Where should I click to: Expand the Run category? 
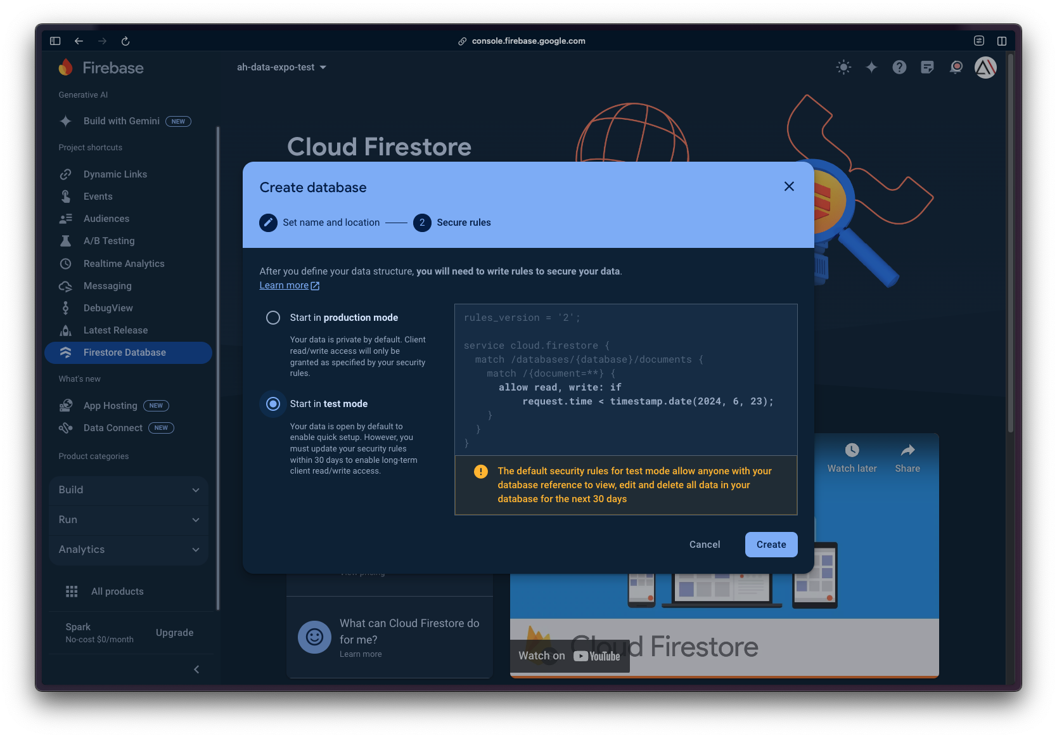tap(129, 520)
